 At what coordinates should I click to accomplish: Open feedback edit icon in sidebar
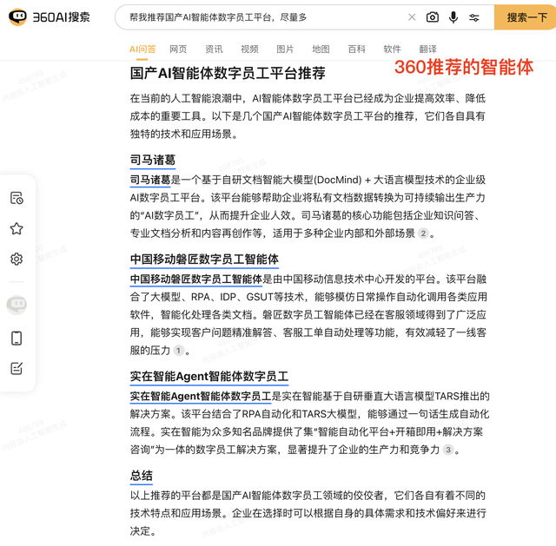(17, 368)
